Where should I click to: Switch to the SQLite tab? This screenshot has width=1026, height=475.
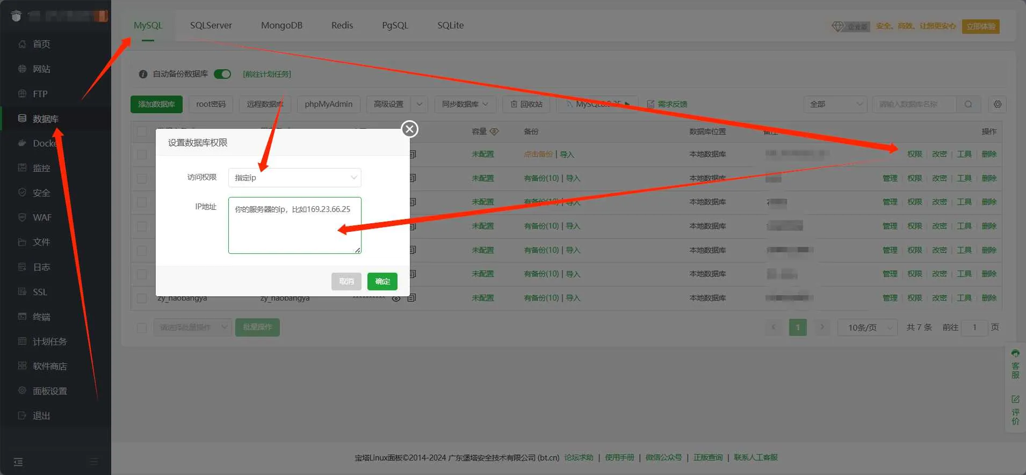click(x=450, y=25)
